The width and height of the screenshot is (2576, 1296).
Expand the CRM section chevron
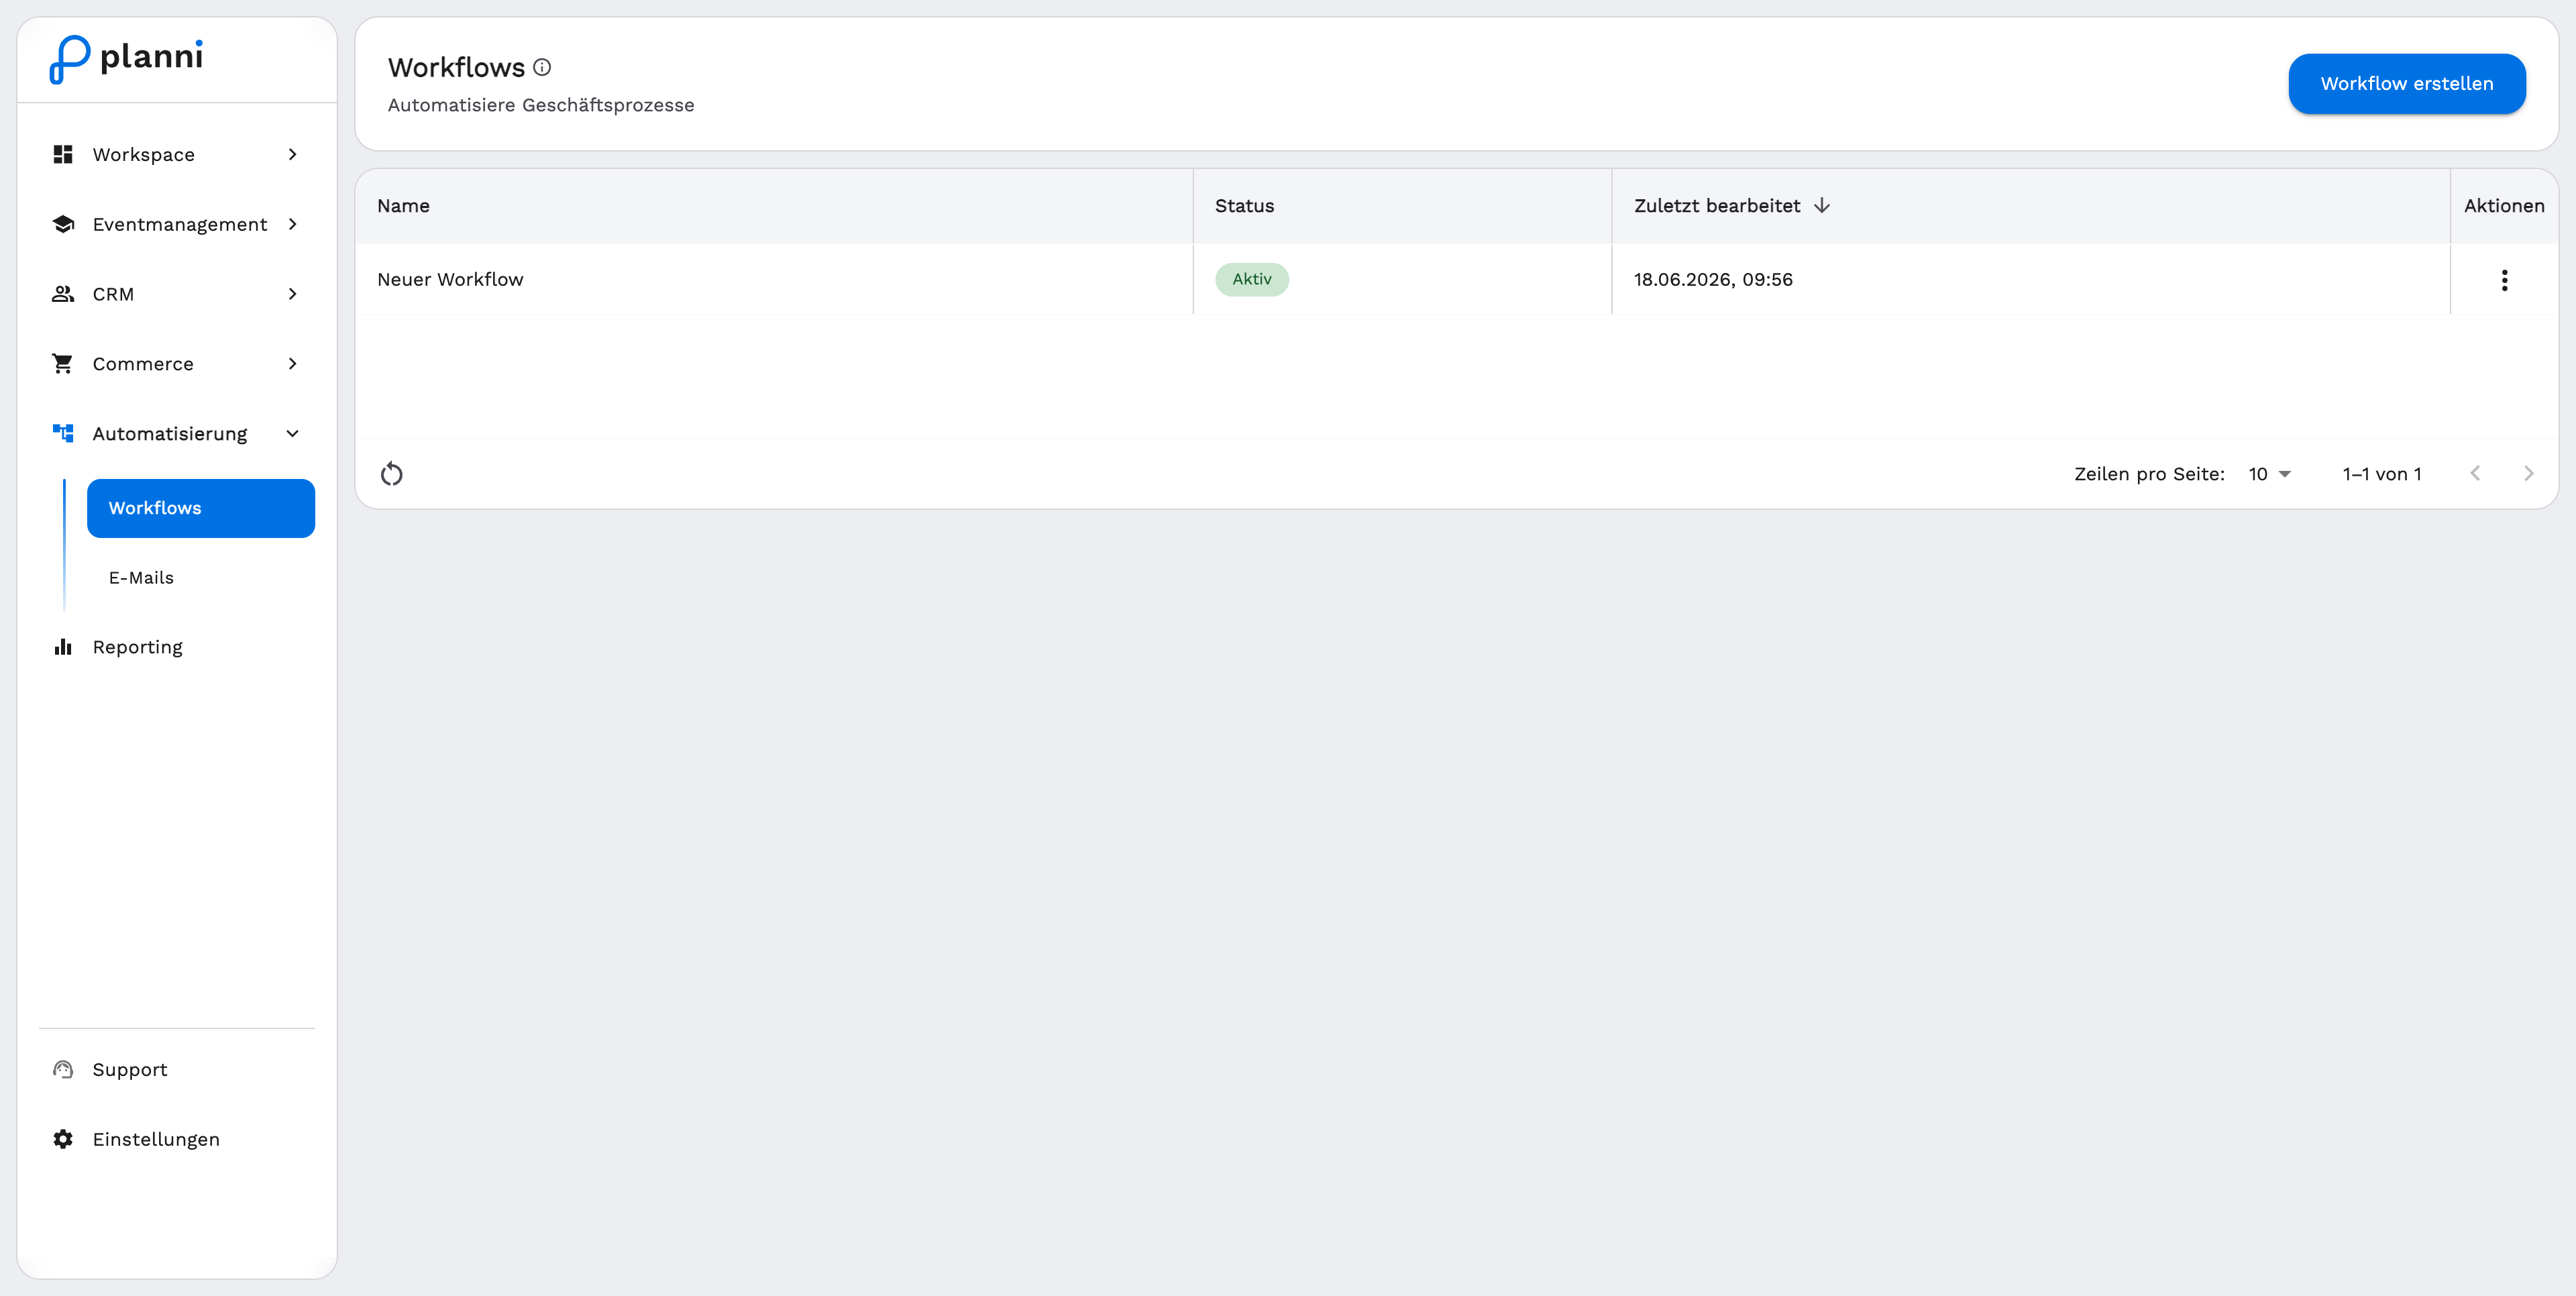point(292,294)
